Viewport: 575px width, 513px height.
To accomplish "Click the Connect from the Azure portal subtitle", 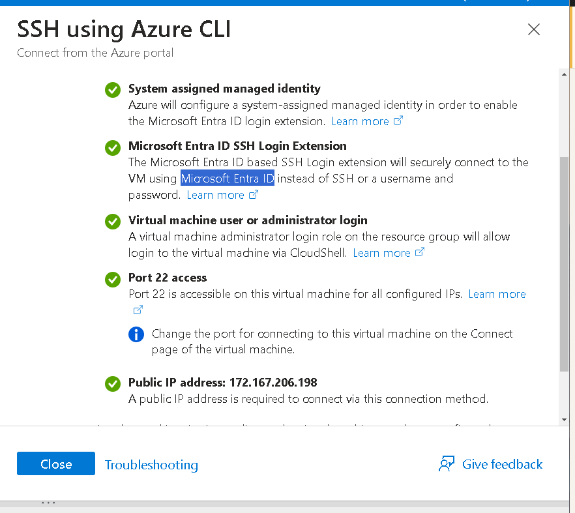I will coord(95,53).
